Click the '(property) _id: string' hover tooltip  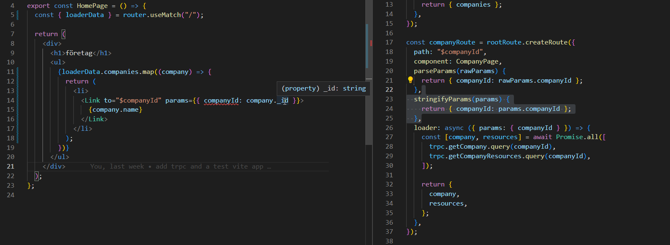click(x=323, y=88)
